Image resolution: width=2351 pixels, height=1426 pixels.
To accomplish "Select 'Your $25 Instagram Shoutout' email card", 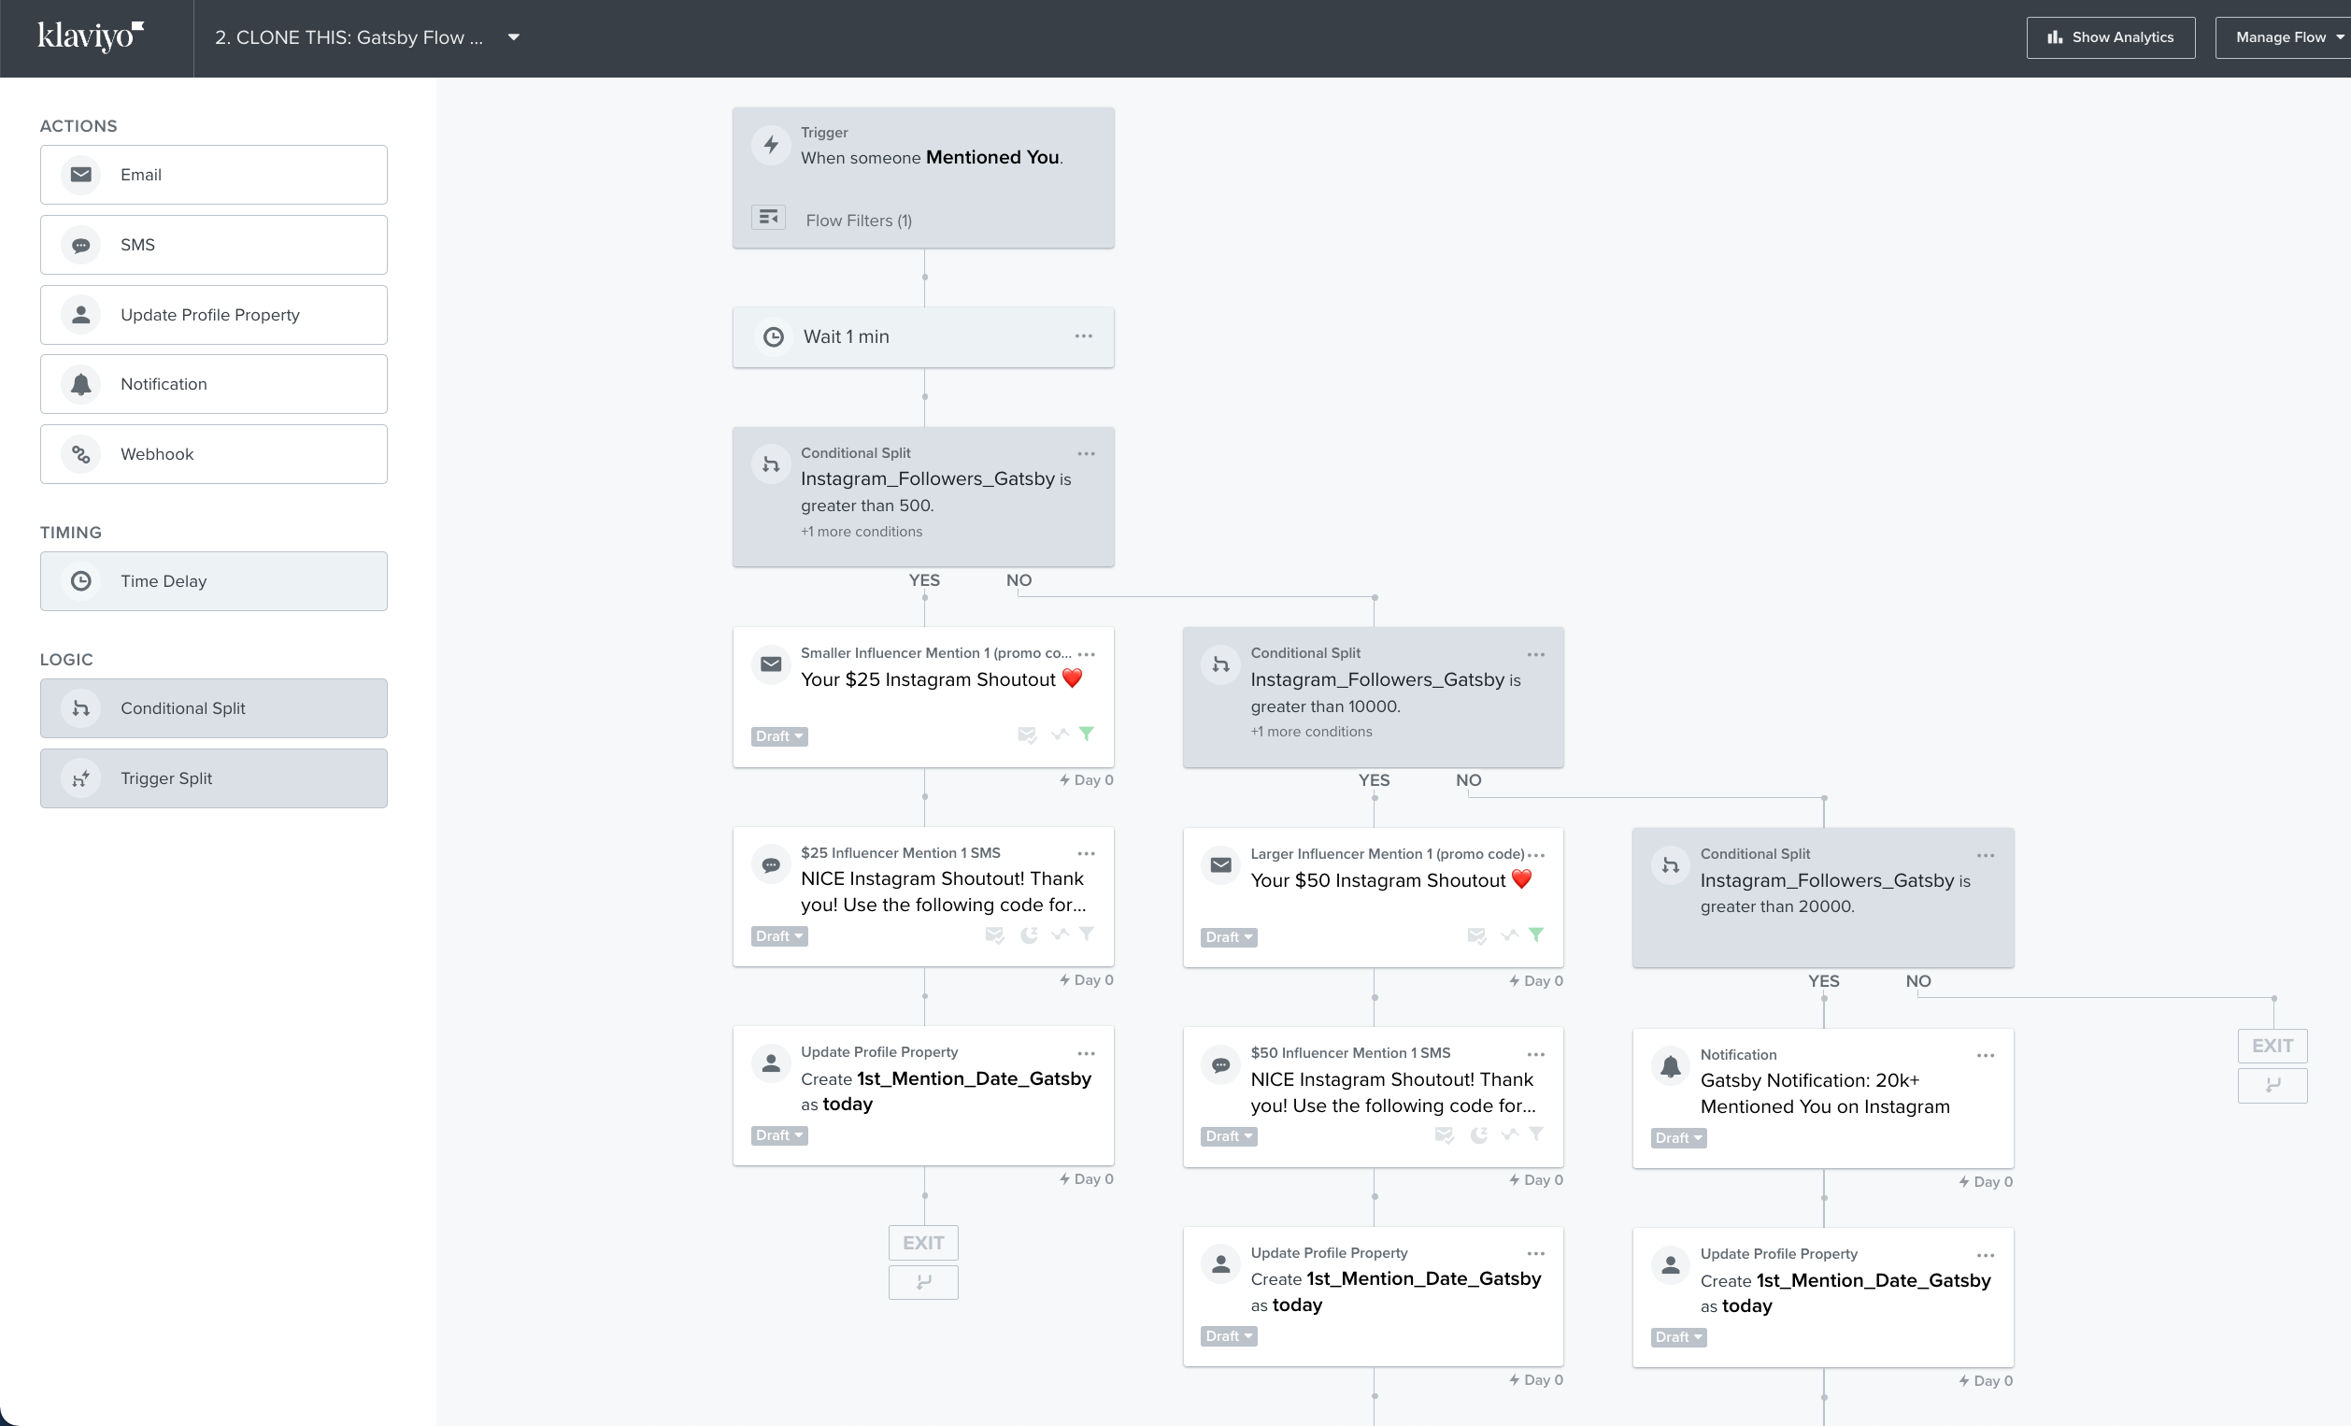I will click(923, 697).
